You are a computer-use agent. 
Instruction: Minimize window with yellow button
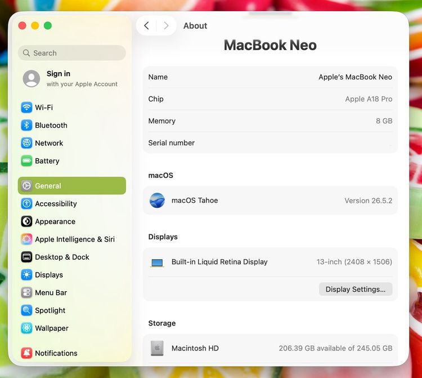point(35,25)
